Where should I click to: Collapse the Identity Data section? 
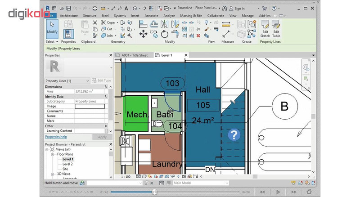[x=106, y=96]
